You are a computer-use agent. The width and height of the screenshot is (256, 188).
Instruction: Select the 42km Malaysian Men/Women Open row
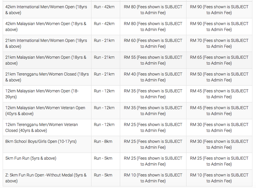(x=128, y=27)
